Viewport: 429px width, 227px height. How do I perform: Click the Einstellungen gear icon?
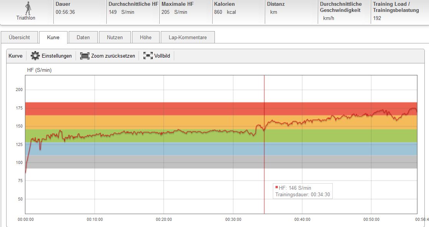click(35, 56)
